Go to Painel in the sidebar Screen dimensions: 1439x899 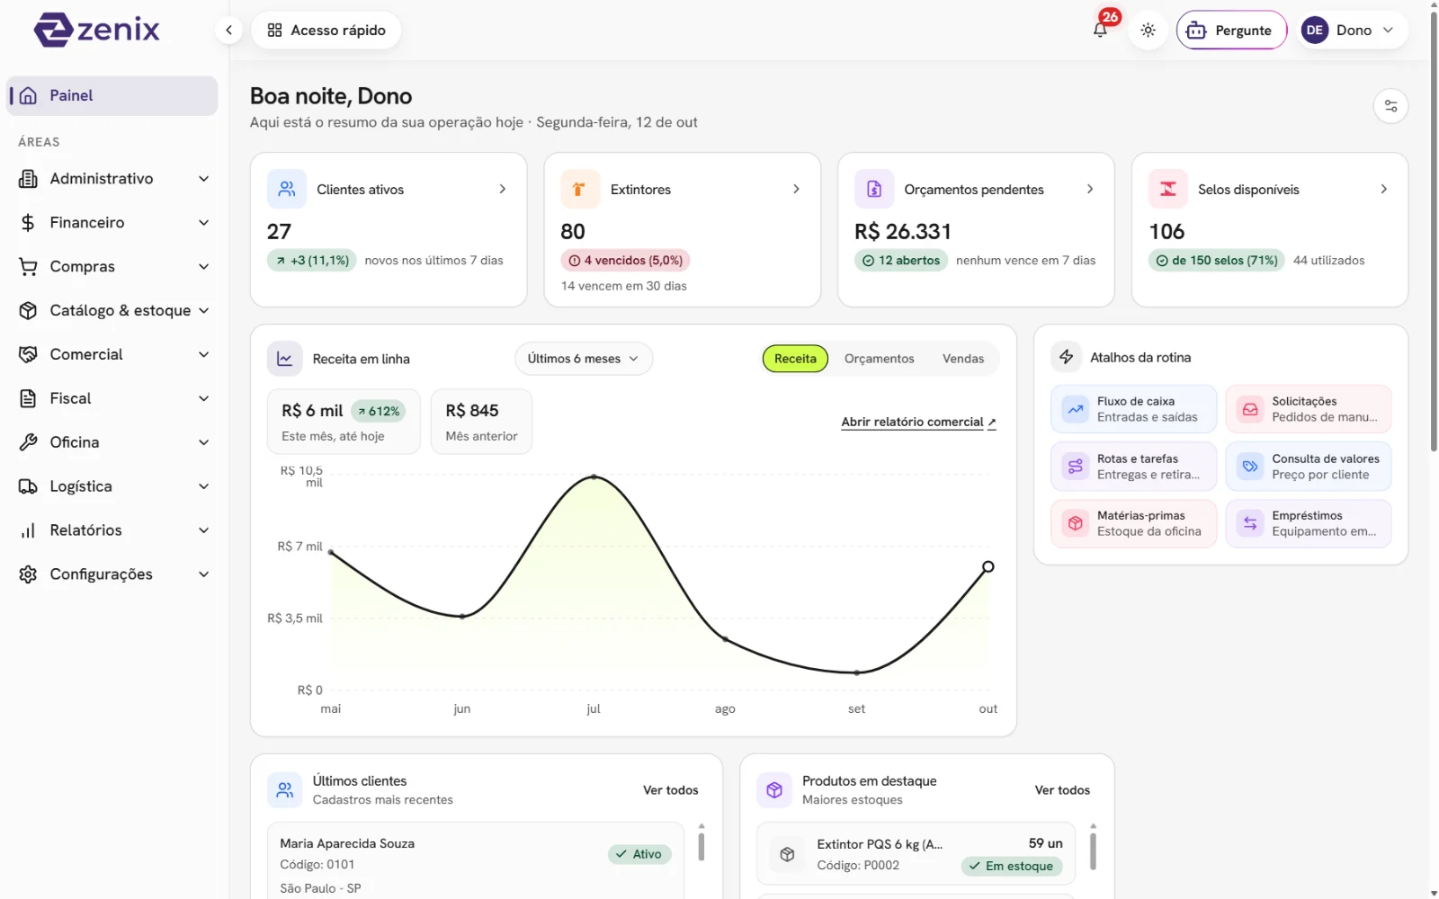coord(113,95)
